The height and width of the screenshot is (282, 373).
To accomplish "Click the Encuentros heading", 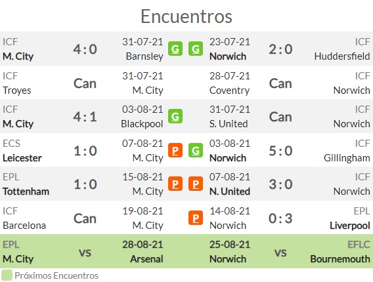I will click(x=186, y=16).
